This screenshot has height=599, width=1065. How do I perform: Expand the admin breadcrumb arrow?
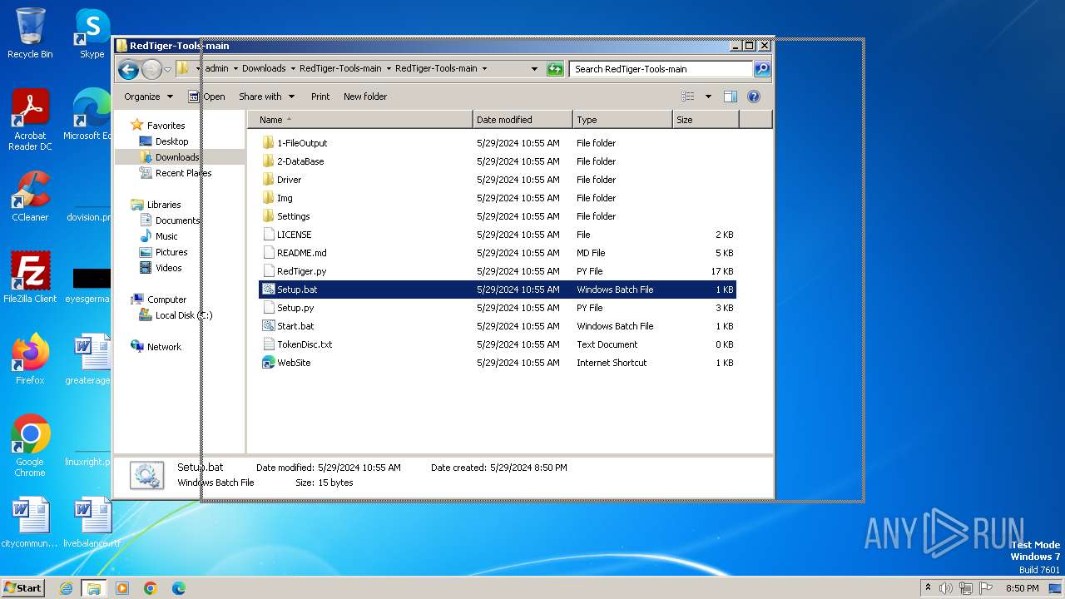[x=235, y=69]
